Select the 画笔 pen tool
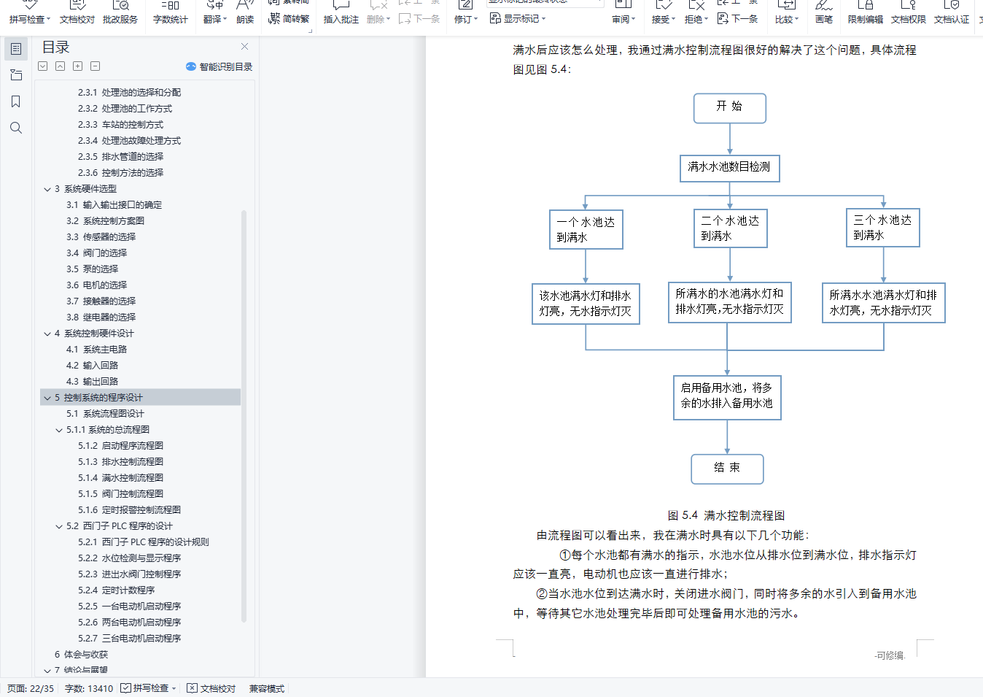This screenshot has width=983, height=697. pyautogui.click(x=823, y=12)
